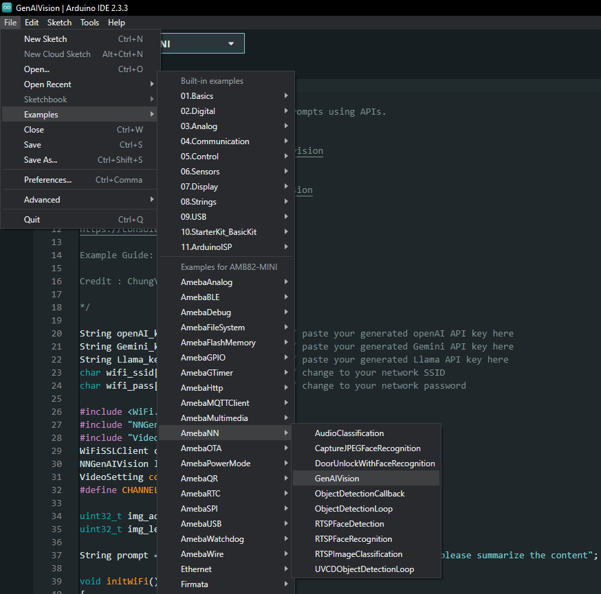The width and height of the screenshot is (601, 594).
Task: Open Preferences... from the File menu
Action: pos(48,180)
